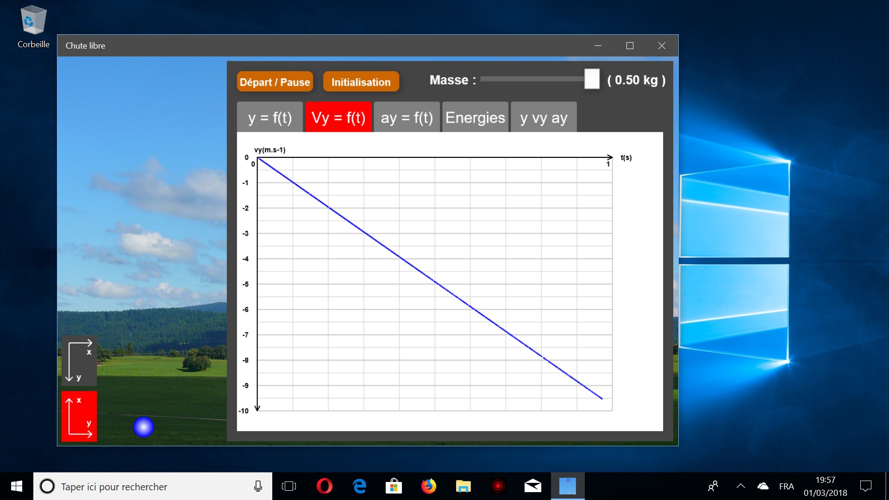Select the gray downward y-axis orientation icon
The height and width of the screenshot is (500, 889).
pyautogui.click(x=79, y=361)
